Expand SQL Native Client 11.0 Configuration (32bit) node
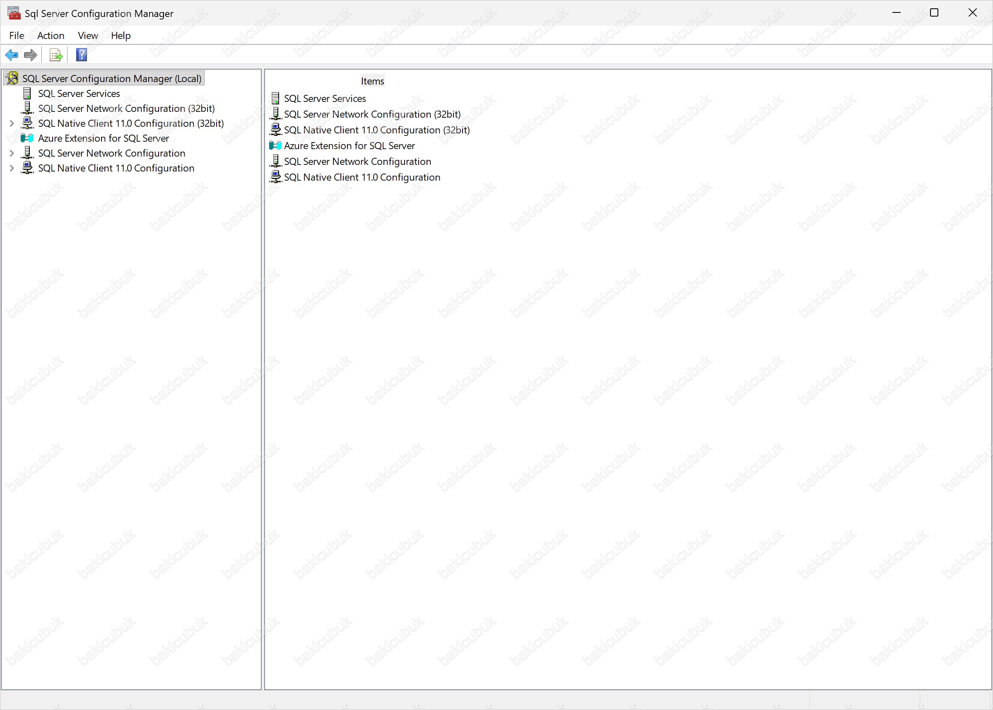 tap(12, 124)
